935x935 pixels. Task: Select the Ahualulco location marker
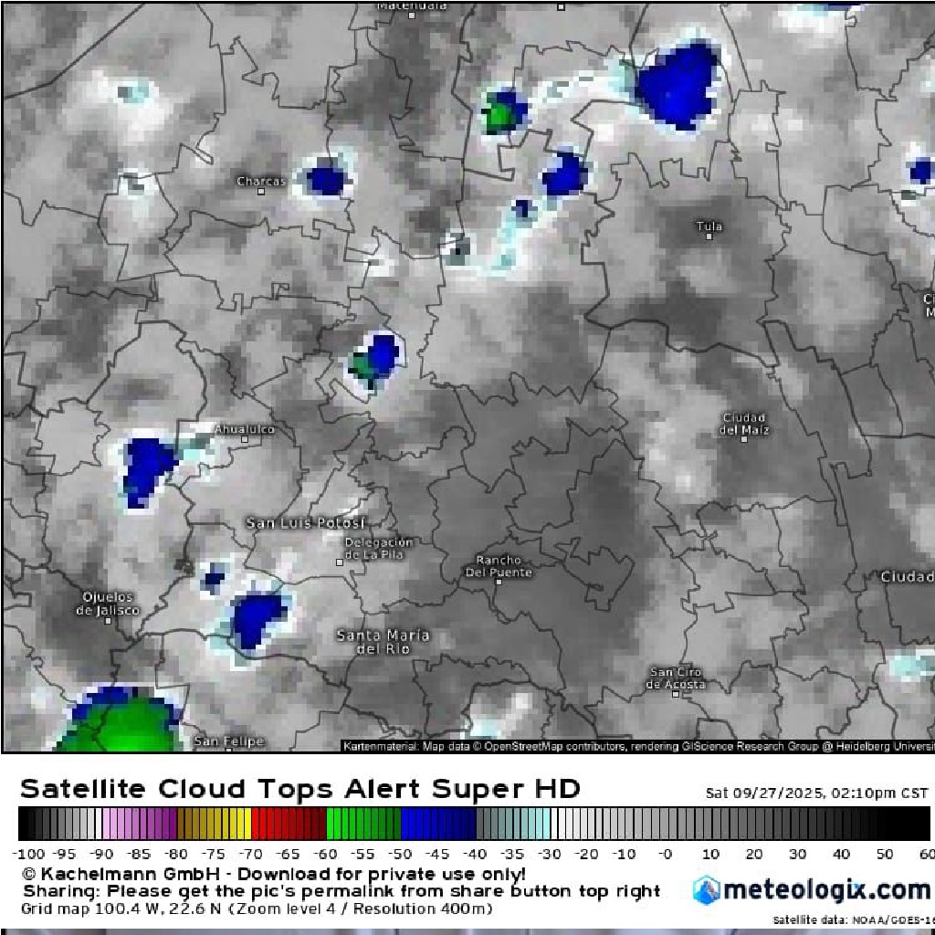pyautogui.click(x=245, y=439)
